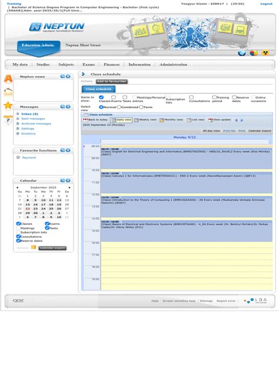Viewport: 279px width, 373px height.
Task: Click the large orange letter A sidebar icon
Action: coord(8,78)
